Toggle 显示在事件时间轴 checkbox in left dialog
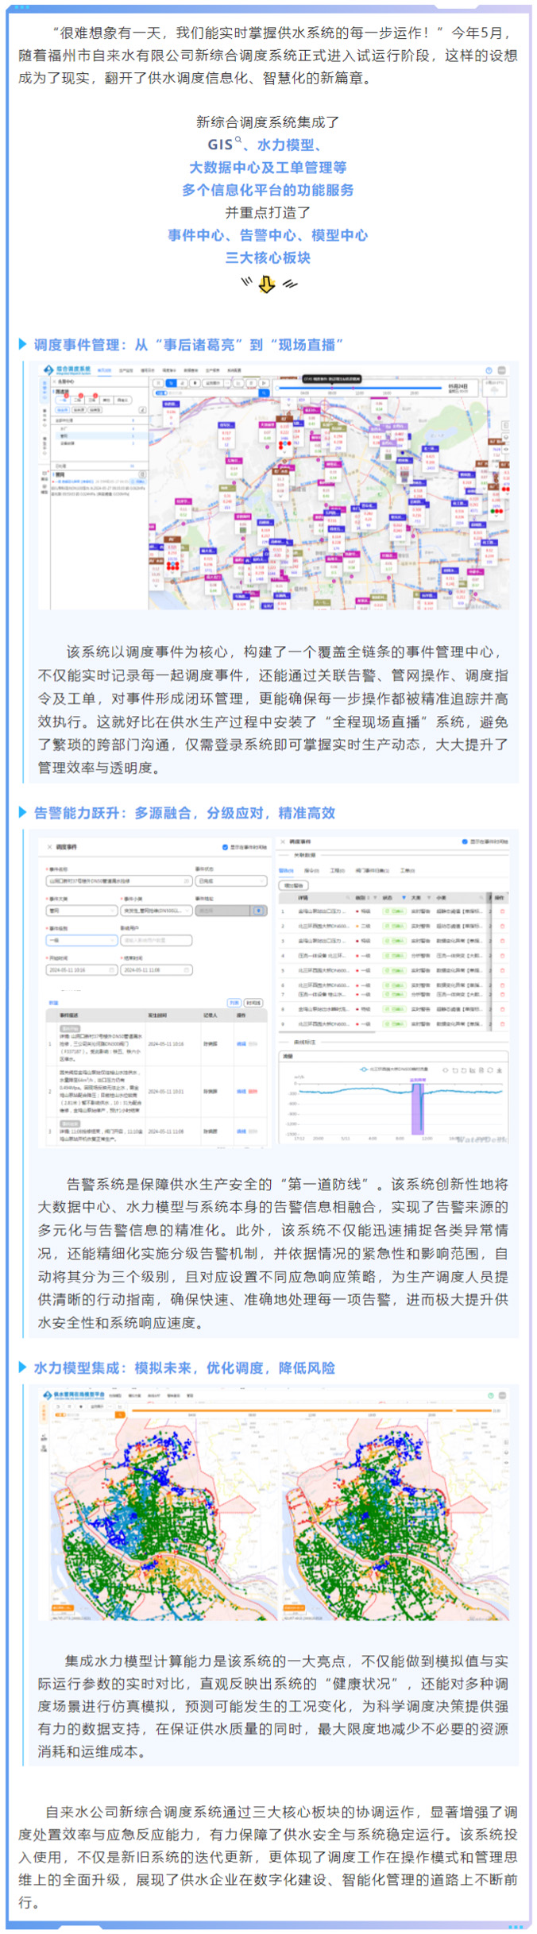The width and height of the screenshot is (537, 1934). (225, 848)
